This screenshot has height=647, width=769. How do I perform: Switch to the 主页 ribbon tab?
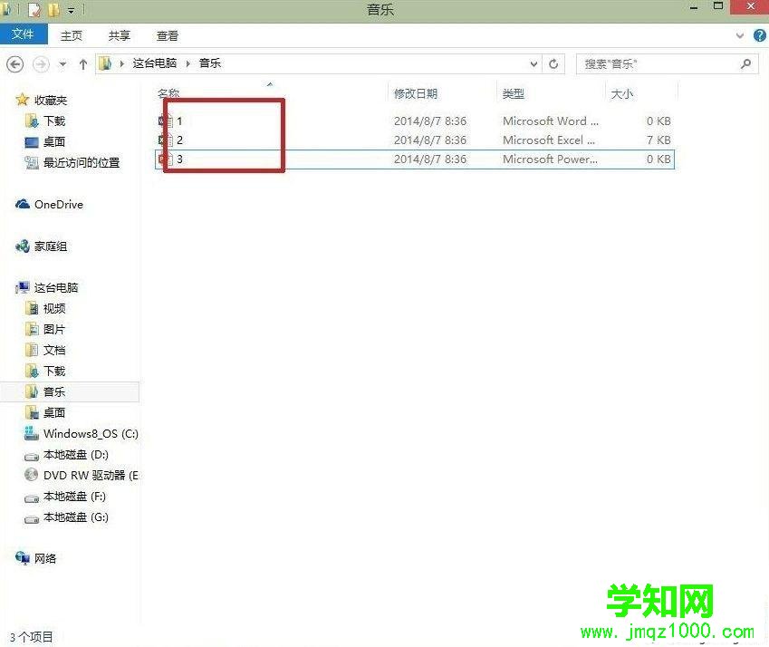coord(72,36)
